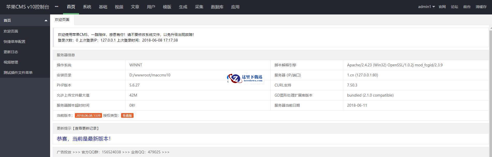Select the 欢迎页面 tab
The image size is (492, 157).
[62, 20]
